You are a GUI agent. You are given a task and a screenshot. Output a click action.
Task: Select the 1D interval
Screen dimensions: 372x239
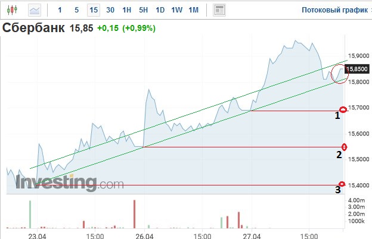tap(160, 10)
